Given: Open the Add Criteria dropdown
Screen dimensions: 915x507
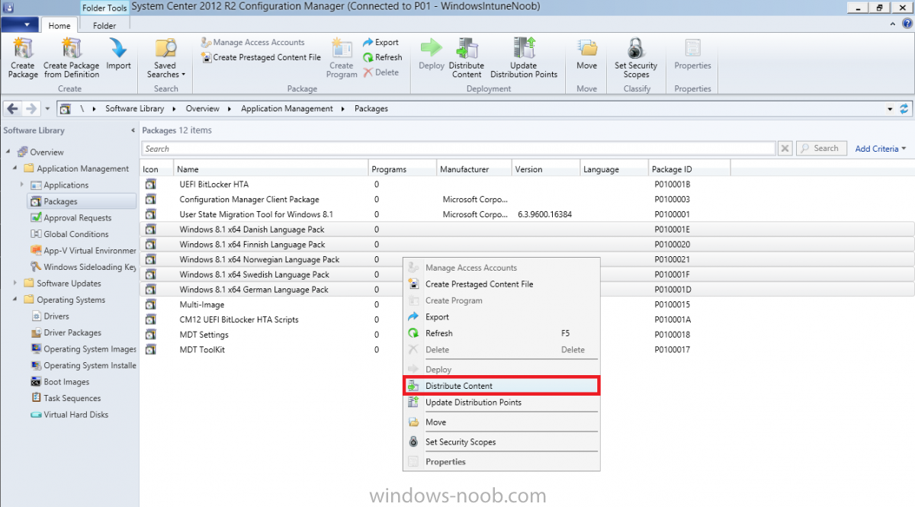Looking at the screenshot, I should pos(881,149).
